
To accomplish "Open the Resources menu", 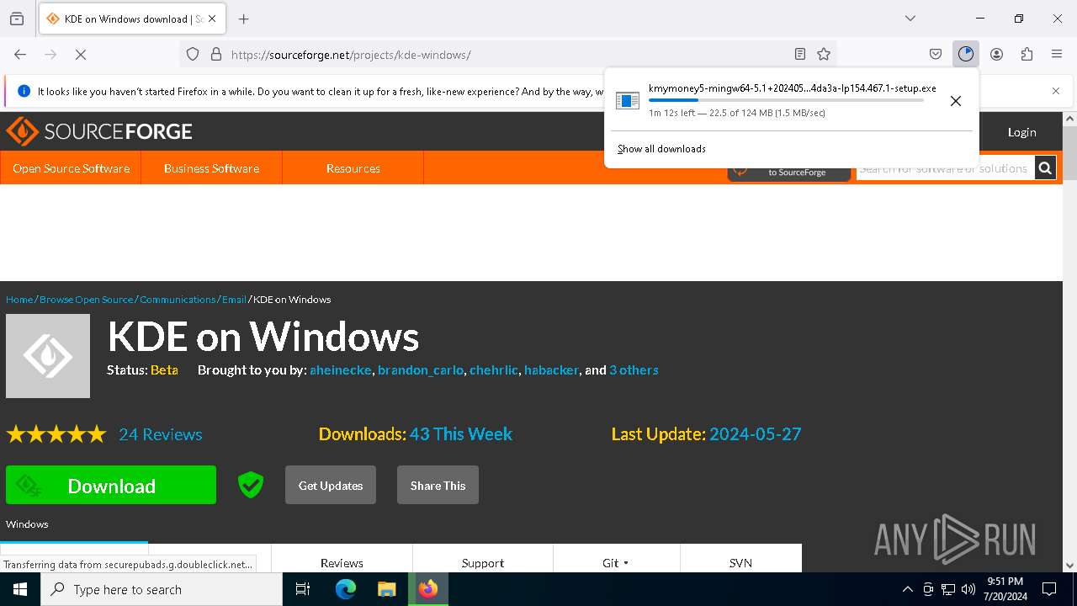I will point(353,168).
